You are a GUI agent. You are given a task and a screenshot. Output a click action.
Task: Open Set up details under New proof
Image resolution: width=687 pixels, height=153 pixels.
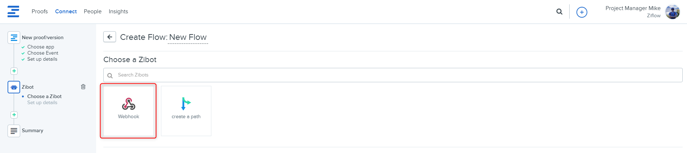point(42,59)
